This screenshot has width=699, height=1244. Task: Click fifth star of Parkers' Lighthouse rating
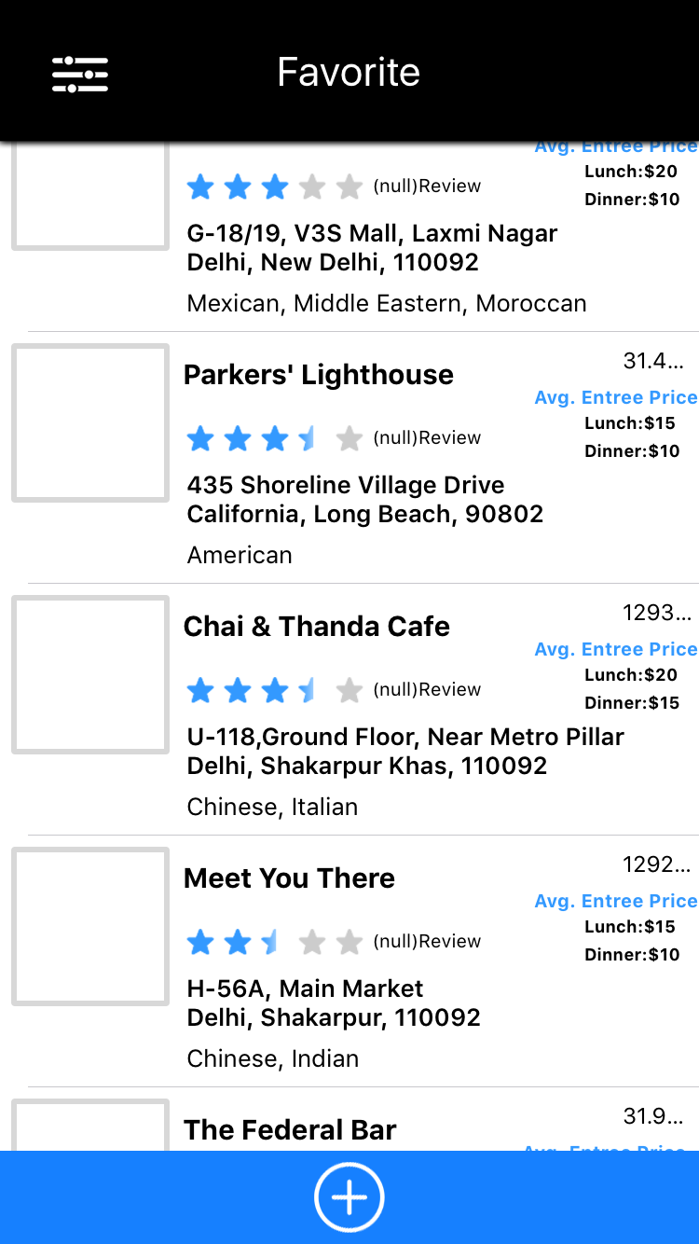349,438
